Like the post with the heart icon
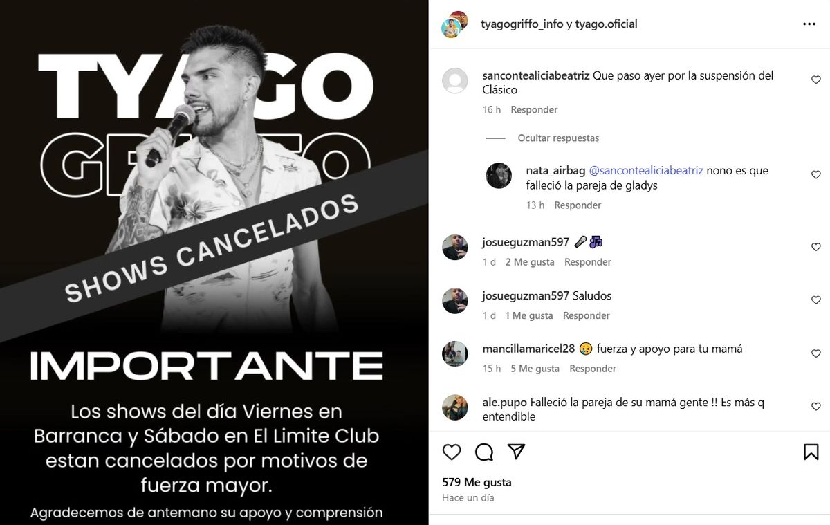The image size is (830, 525). coord(452,452)
